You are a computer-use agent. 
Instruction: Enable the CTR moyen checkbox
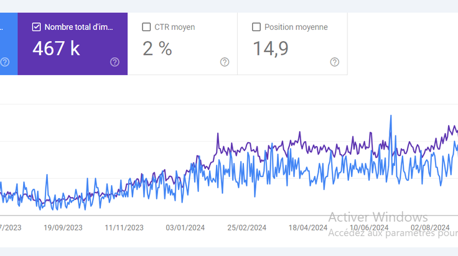146,27
